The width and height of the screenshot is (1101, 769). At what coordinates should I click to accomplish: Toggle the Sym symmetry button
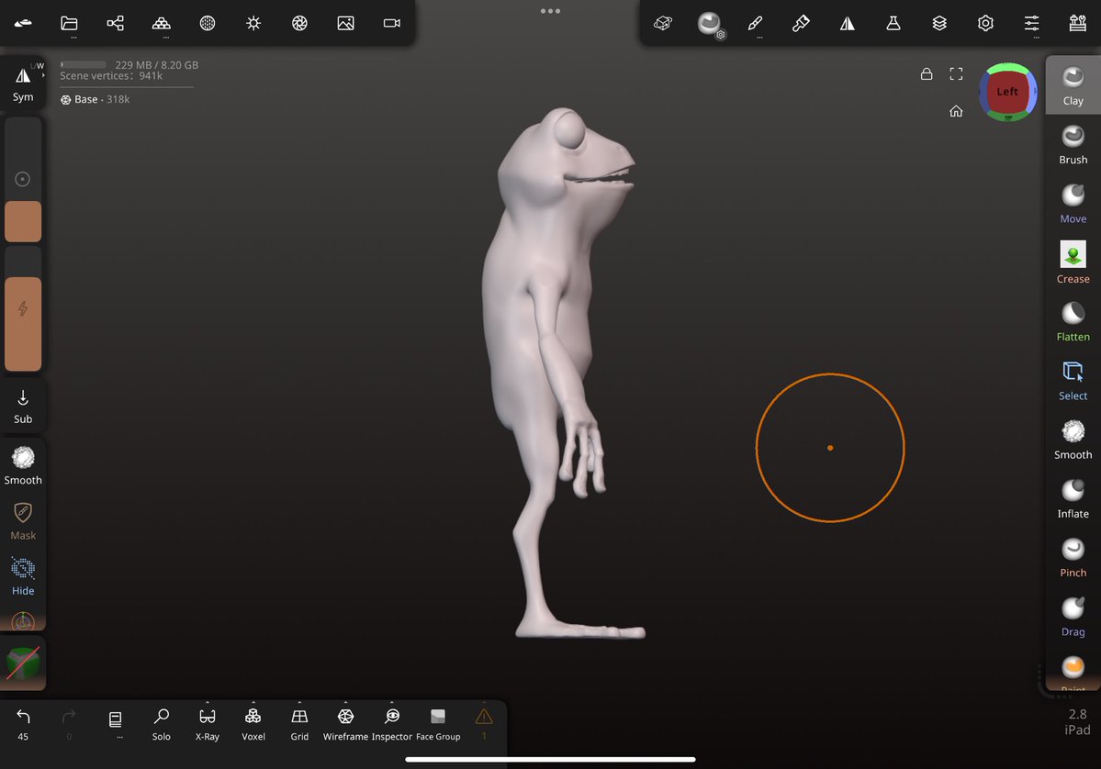coord(23,84)
